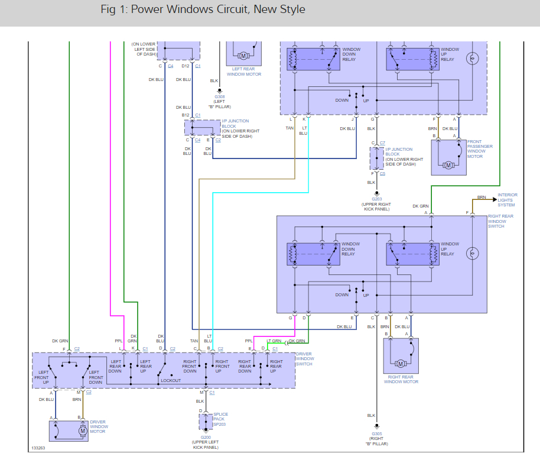Click the 'RIGHT REAR UP' switch label
This screenshot has height=466, width=540.
tap(276, 367)
